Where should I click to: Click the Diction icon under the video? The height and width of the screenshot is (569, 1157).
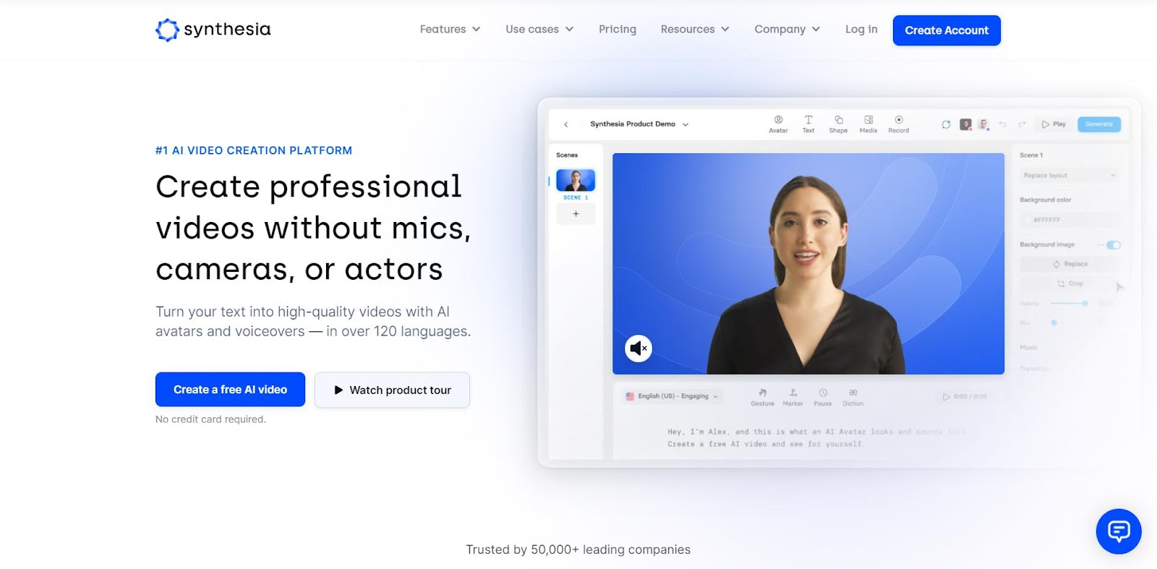[x=853, y=397]
